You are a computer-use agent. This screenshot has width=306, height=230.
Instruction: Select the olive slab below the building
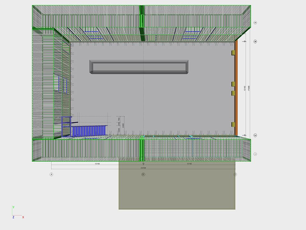[177, 188]
